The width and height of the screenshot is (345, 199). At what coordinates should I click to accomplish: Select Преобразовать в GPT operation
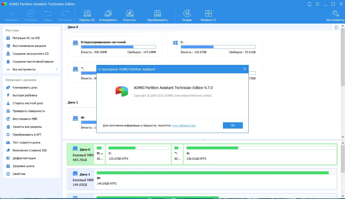27,135
